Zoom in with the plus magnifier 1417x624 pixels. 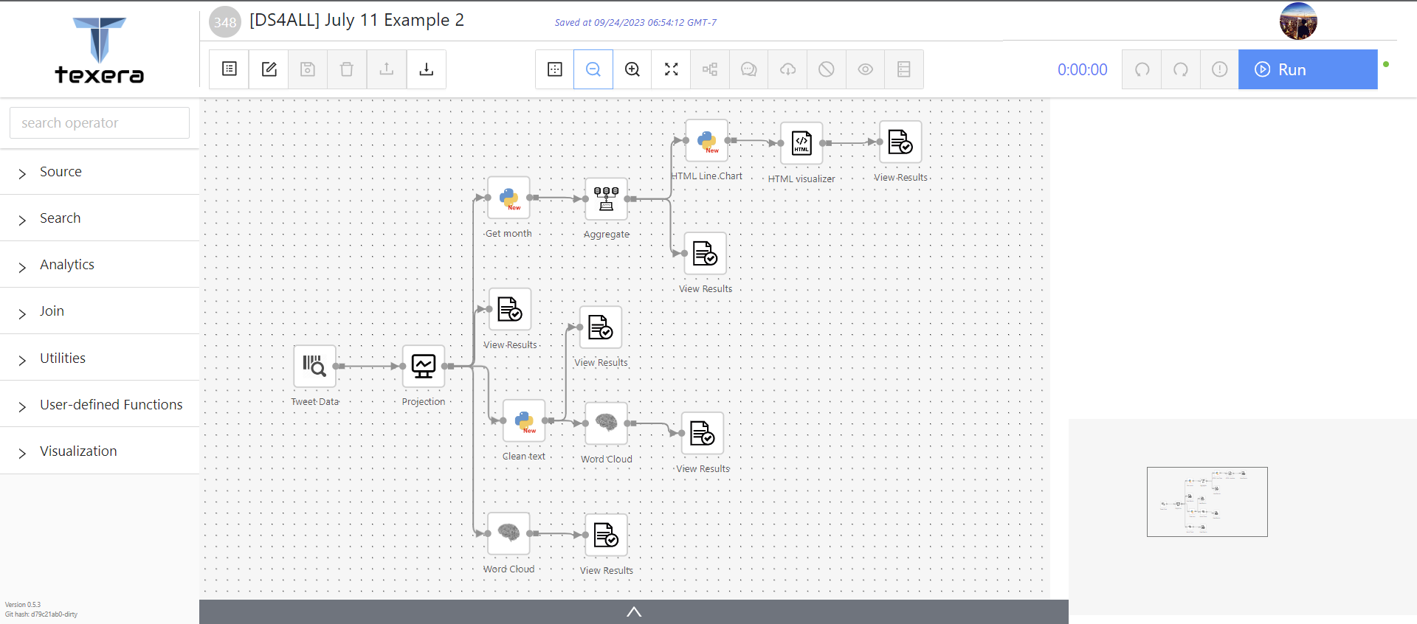(632, 69)
